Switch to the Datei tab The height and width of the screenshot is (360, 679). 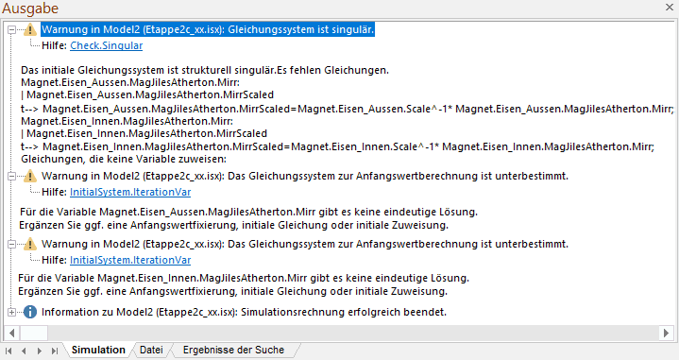coord(151,350)
